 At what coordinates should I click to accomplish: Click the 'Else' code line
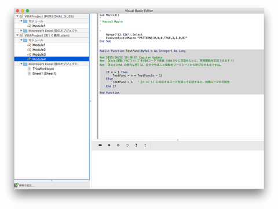[109, 79]
